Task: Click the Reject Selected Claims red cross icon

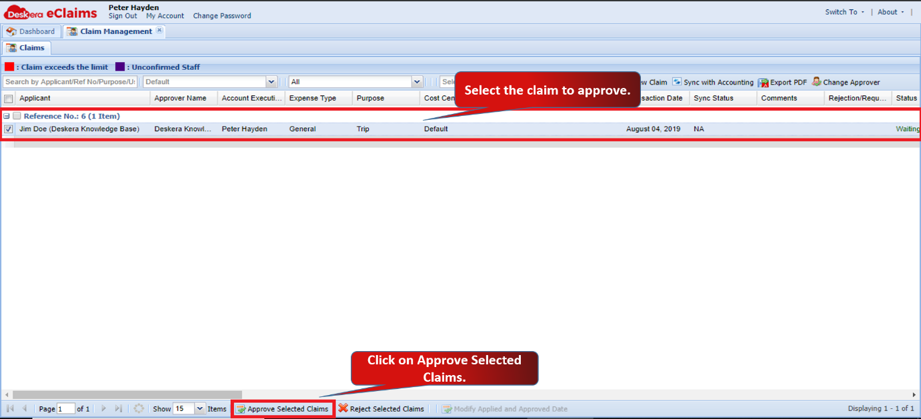Action: (343, 408)
